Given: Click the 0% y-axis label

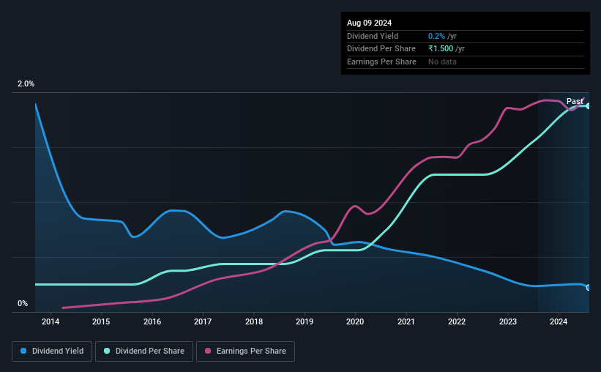Looking at the screenshot, I should 23,303.
